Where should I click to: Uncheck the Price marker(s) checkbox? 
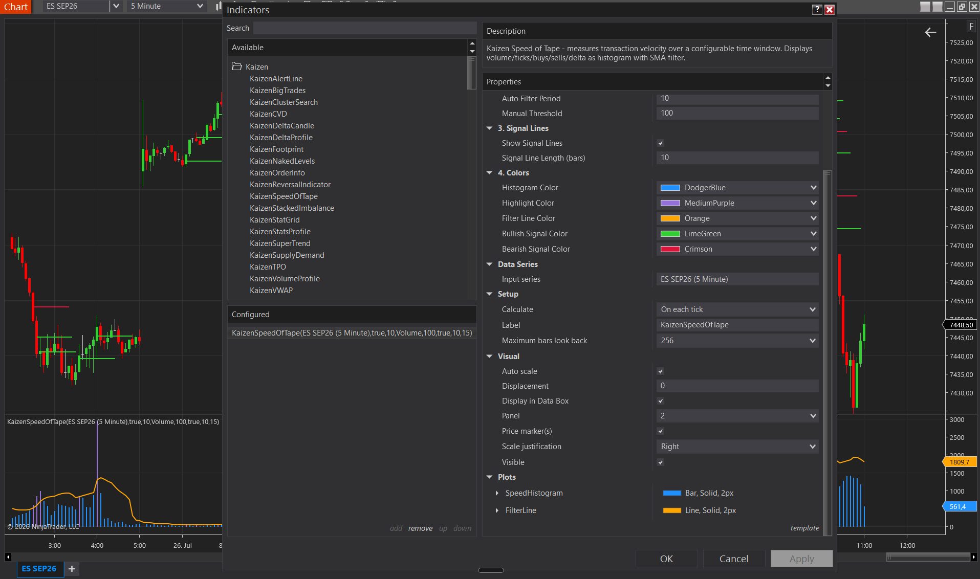(660, 431)
